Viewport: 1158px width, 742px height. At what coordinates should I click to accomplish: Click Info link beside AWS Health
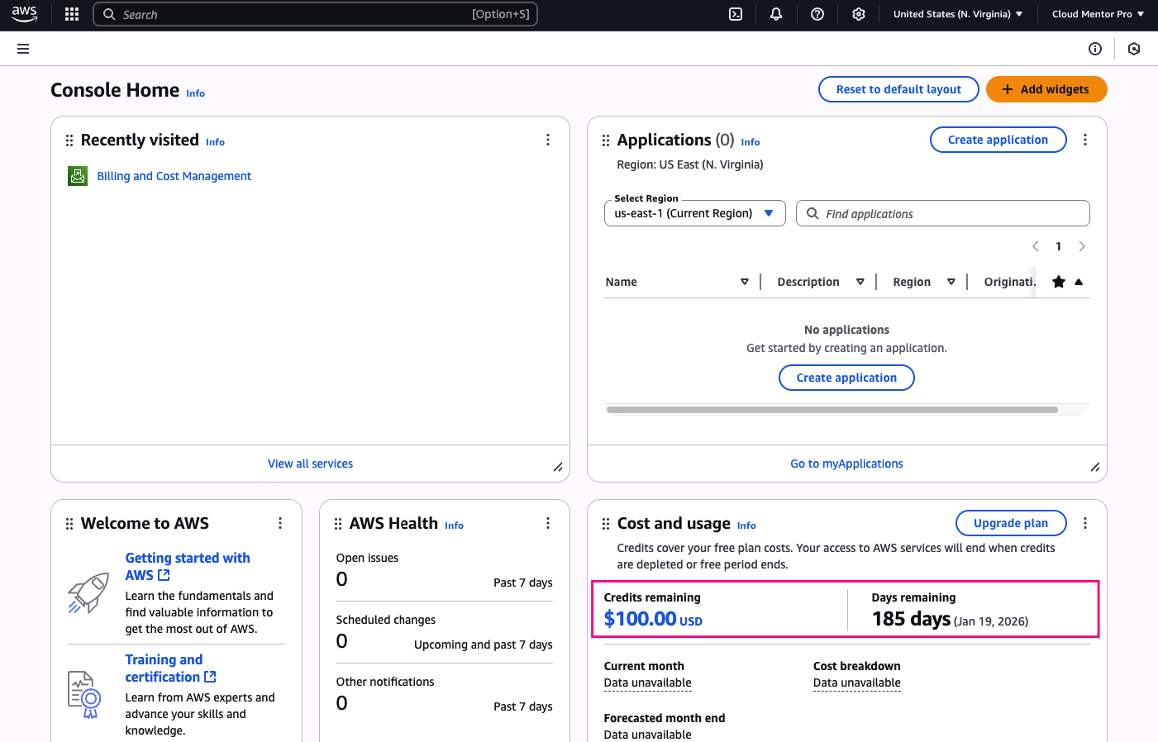454,526
